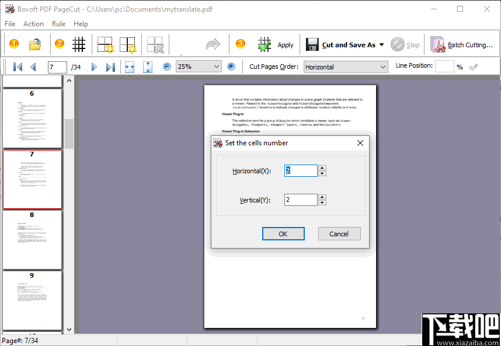The image size is (501, 346).
Task: Click OK in the cells number dialog
Action: click(x=283, y=233)
